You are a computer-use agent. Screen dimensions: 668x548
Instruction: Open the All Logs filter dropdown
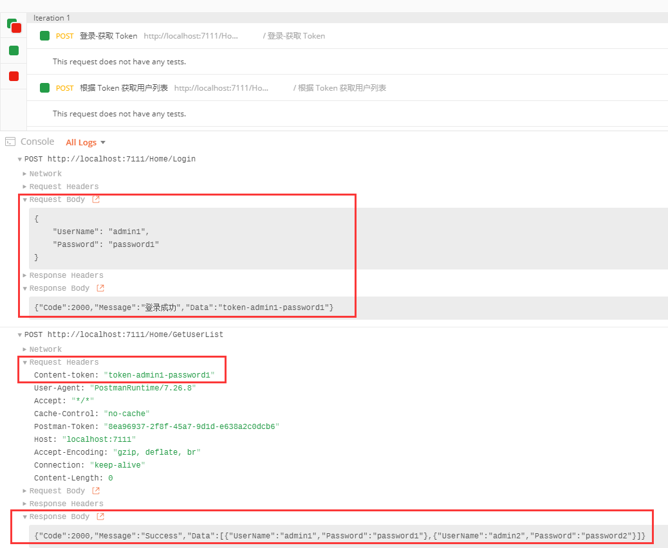tap(85, 142)
